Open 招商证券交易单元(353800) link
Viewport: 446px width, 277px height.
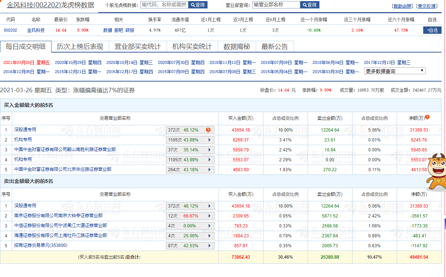[40, 245]
